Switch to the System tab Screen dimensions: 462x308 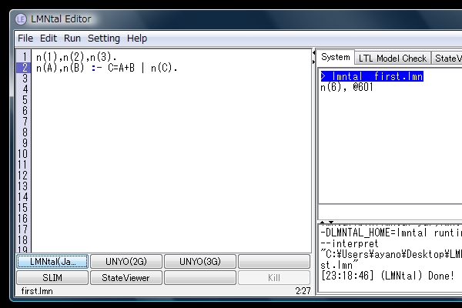click(336, 58)
